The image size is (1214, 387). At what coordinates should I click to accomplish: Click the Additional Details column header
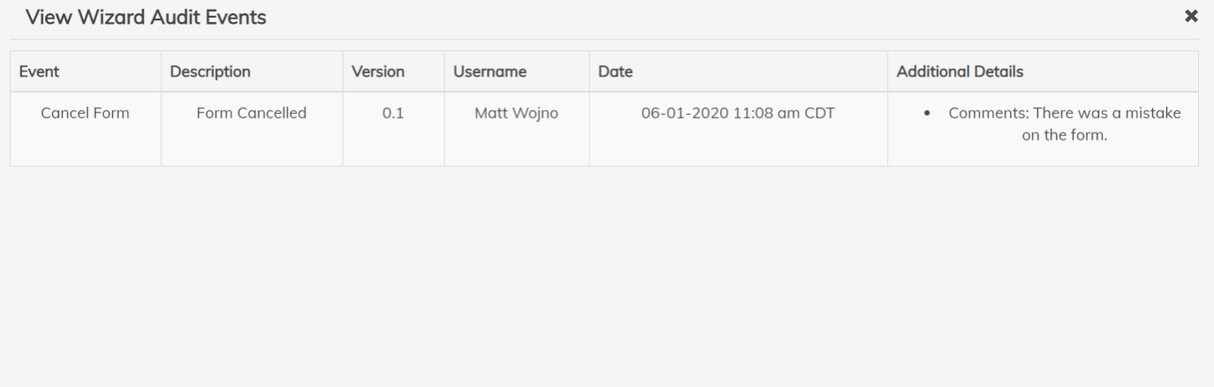[x=960, y=72]
